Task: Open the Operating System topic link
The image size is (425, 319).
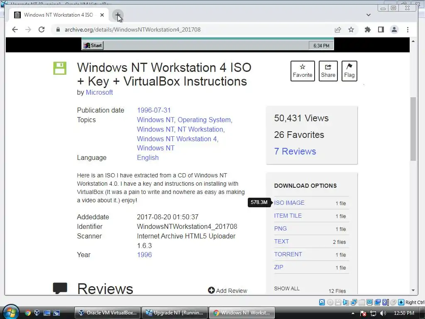Action: coord(204,120)
